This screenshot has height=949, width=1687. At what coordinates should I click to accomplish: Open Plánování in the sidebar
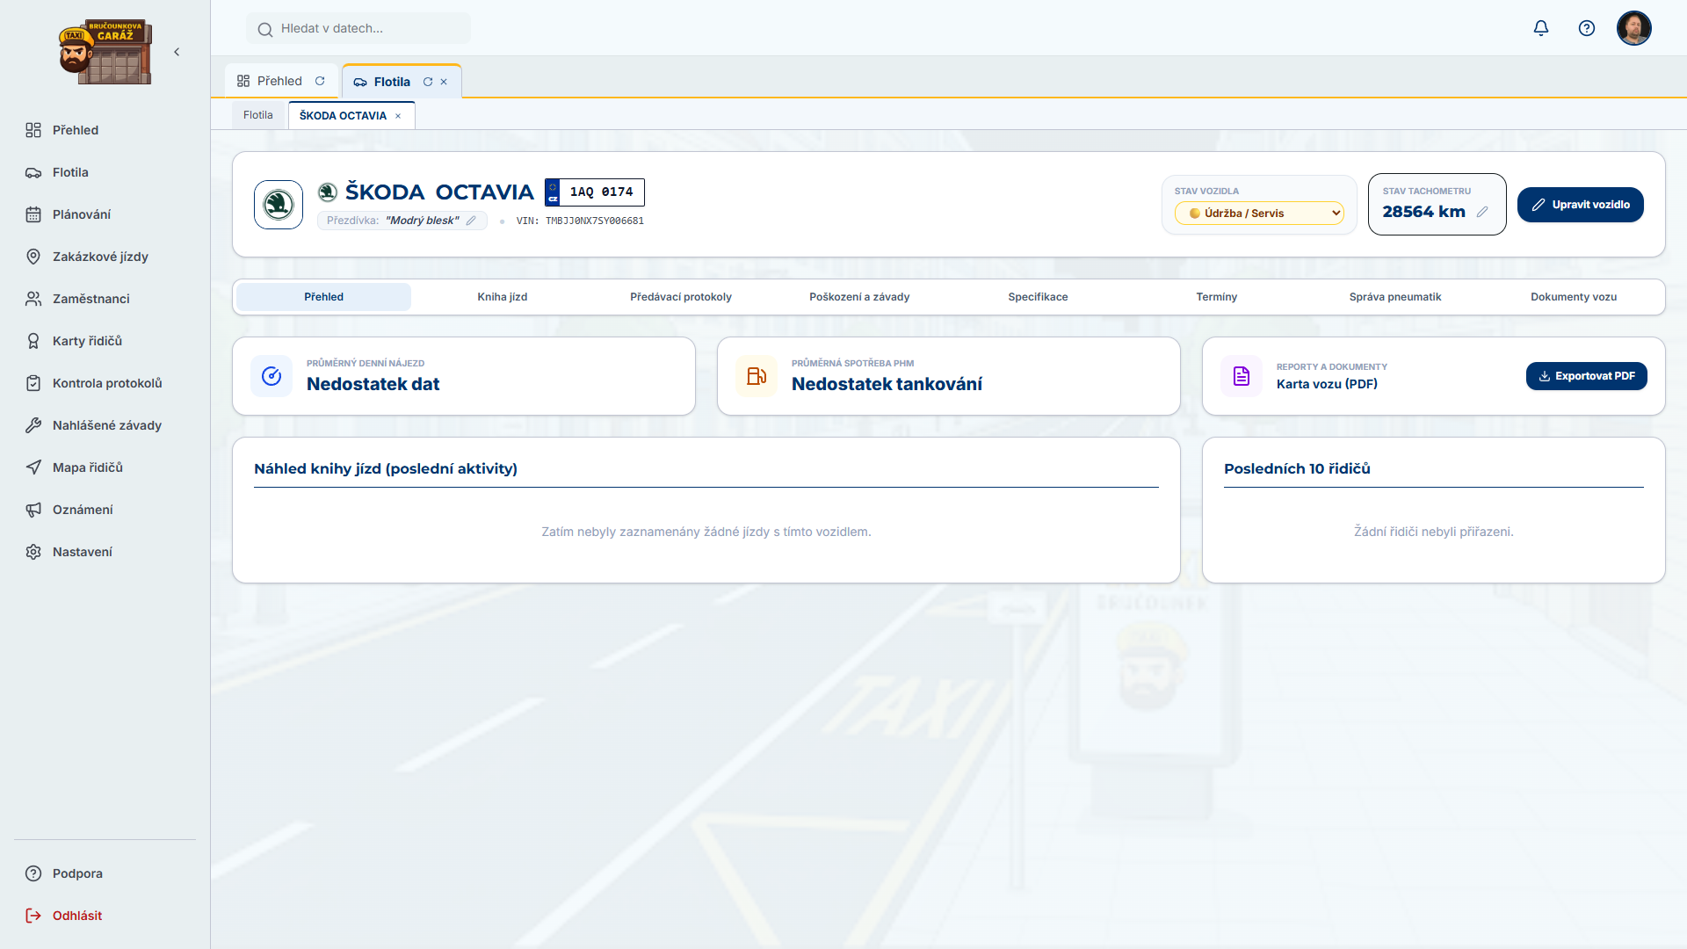click(105, 214)
